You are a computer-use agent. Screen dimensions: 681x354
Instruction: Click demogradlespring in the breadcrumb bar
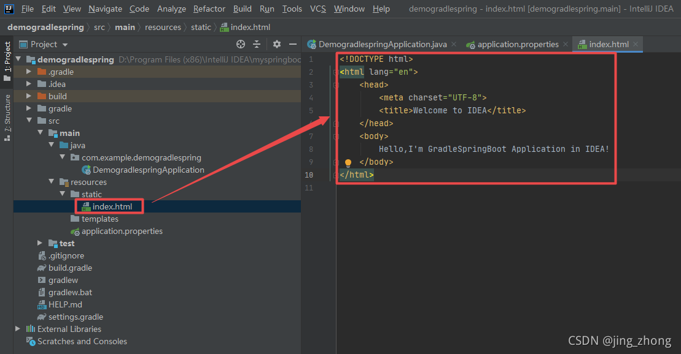coord(45,28)
